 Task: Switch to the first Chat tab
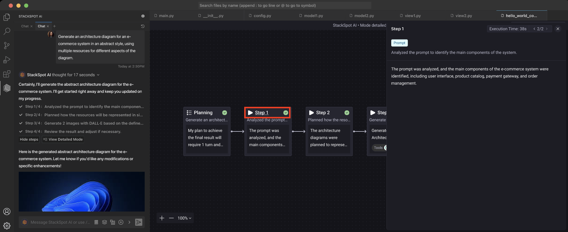(25, 26)
